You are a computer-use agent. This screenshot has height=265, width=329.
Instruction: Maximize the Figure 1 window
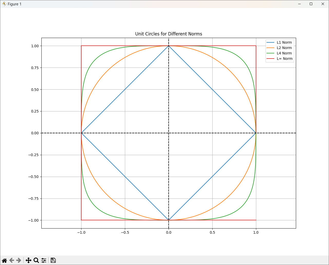click(311, 4)
